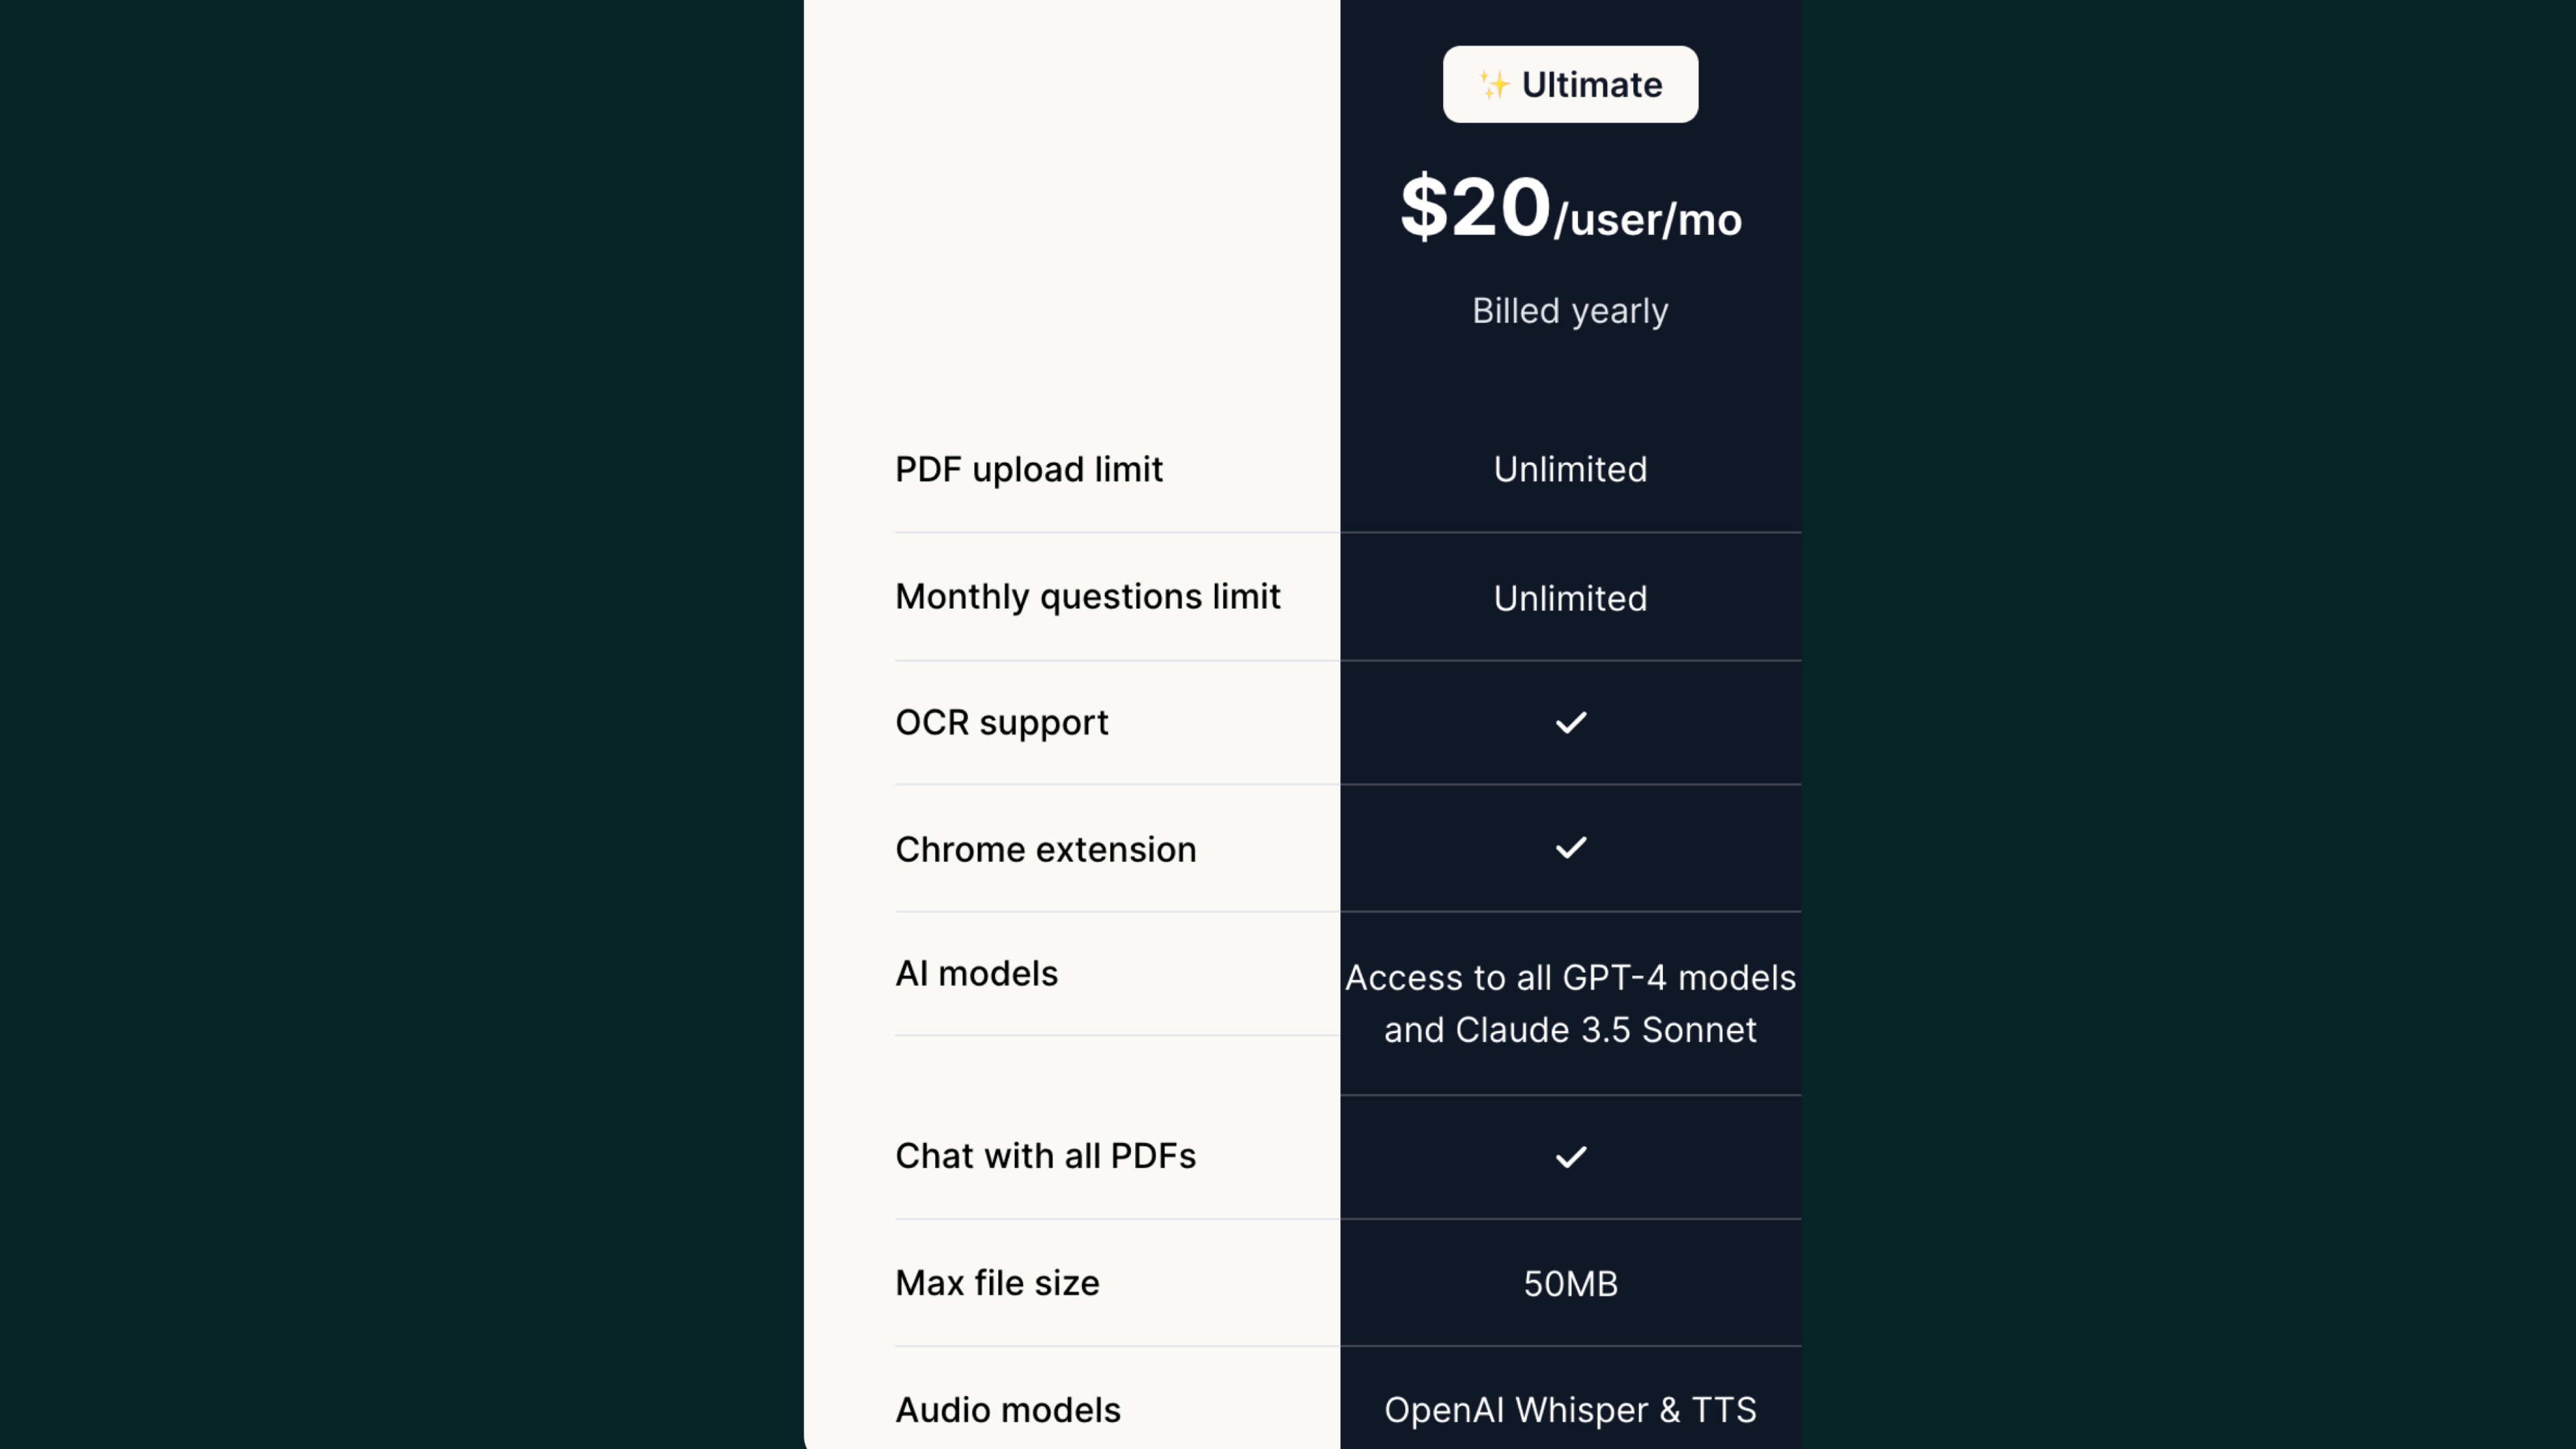Click the Unlimited value for PDF upload limit
The image size is (2576, 1449).
click(x=1570, y=469)
